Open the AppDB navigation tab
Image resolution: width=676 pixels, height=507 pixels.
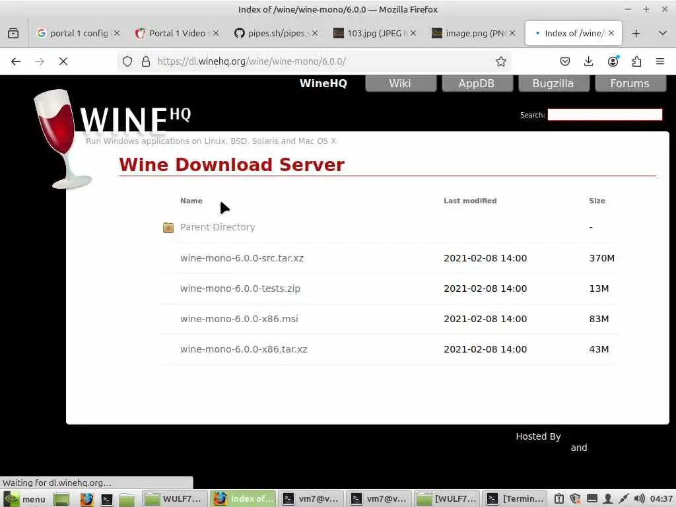[x=477, y=83]
